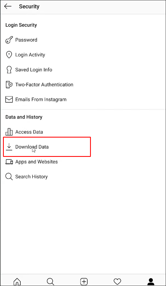Viewport: 166px width, 286px height.
Task: Click the devices icon for Apps and Websites
Action: coord(9,162)
